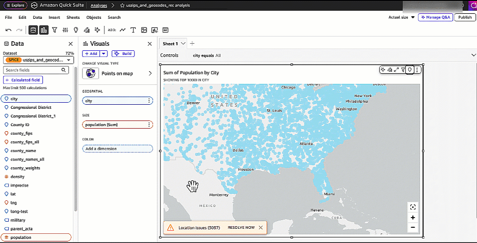Viewport: 477px width, 243px height.
Task: Click the Search fields input box
Action: (36, 70)
